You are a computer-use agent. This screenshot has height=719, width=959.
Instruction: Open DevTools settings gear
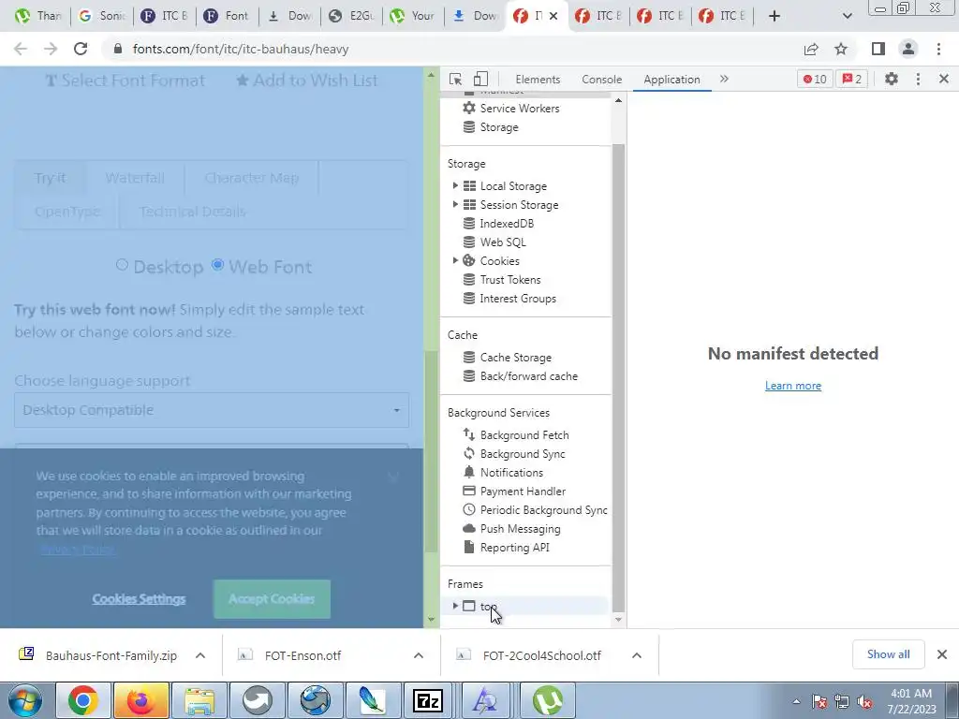(x=892, y=79)
